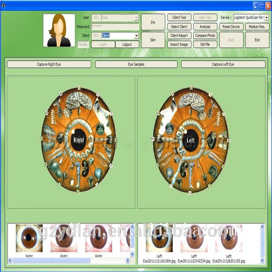This screenshot has width=272, height=272.
Task: Click the Female gender label
Action: click(83, 44)
